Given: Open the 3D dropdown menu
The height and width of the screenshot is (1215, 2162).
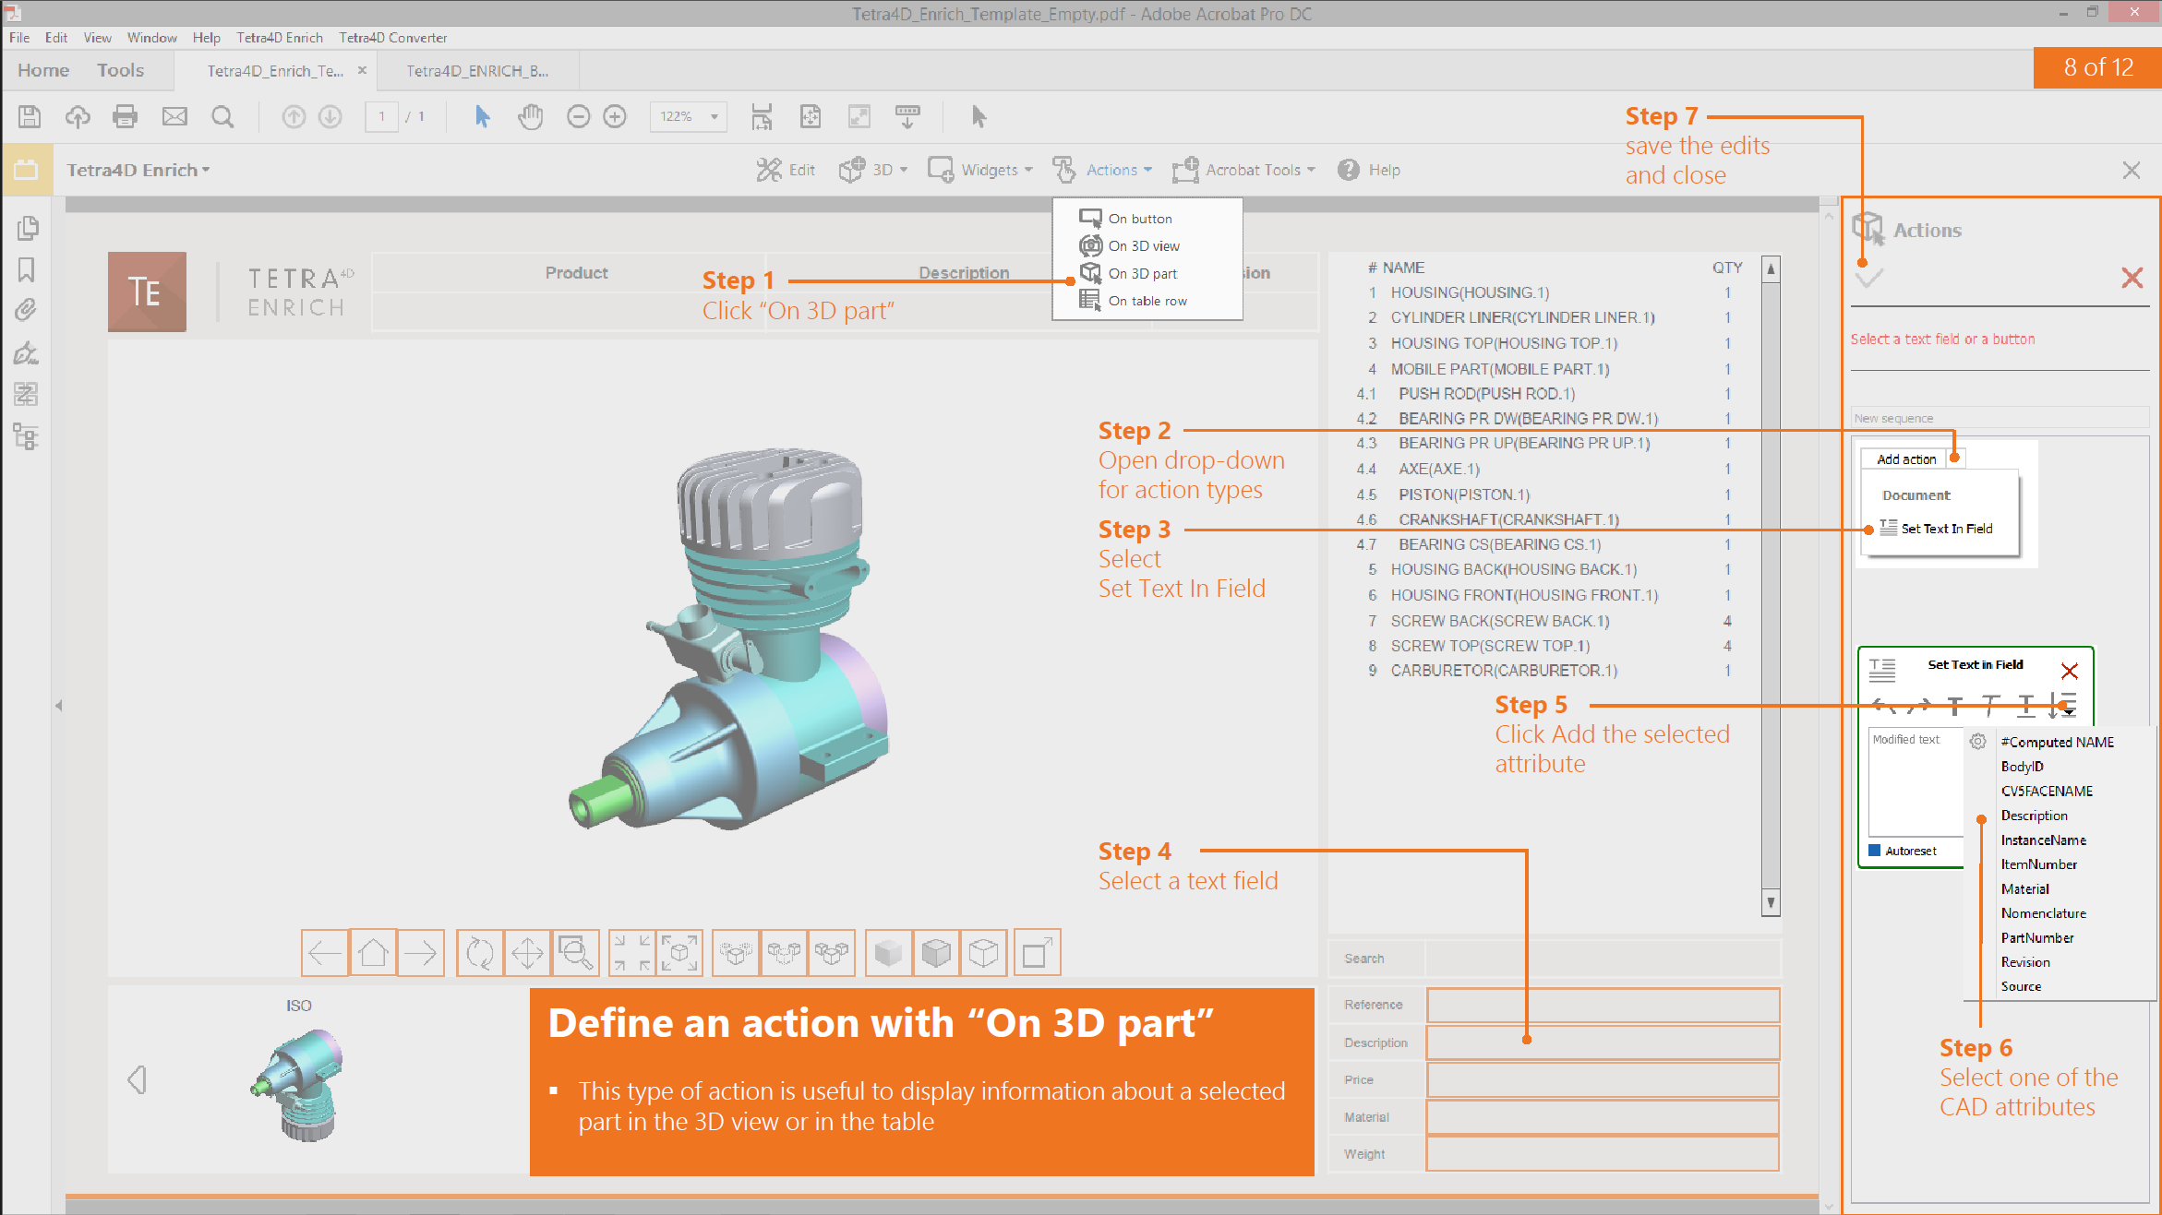Looking at the screenshot, I should pos(873,170).
